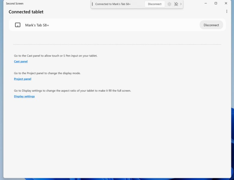The width and height of the screenshot is (234, 180).
Task: Click the Second Screen window title text
Action: (x=15, y=4)
